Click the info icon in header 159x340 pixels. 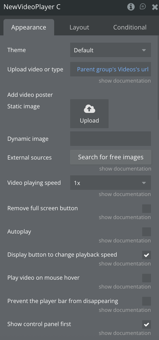click(x=131, y=7)
